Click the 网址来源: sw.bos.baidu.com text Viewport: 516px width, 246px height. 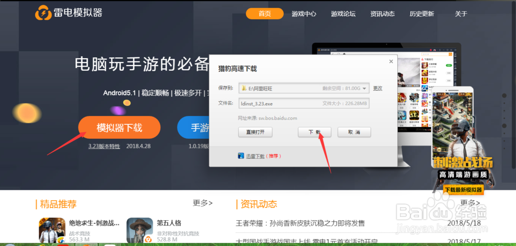pyautogui.click(x=267, y=118)
